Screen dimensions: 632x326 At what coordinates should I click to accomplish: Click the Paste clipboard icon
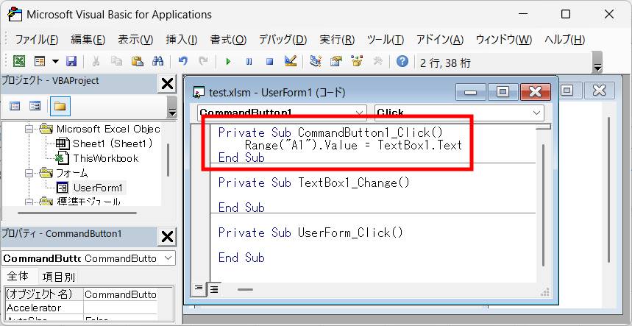(x=138, y=62)
